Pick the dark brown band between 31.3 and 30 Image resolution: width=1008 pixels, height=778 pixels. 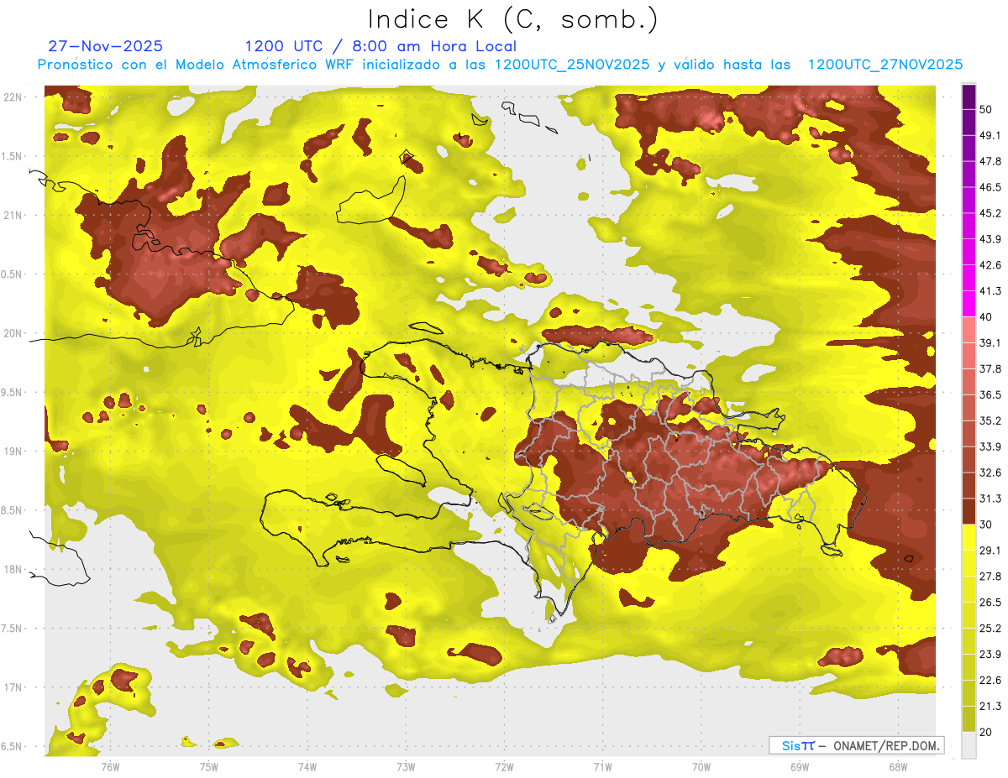pyautogui.click(x=969, y=511)
